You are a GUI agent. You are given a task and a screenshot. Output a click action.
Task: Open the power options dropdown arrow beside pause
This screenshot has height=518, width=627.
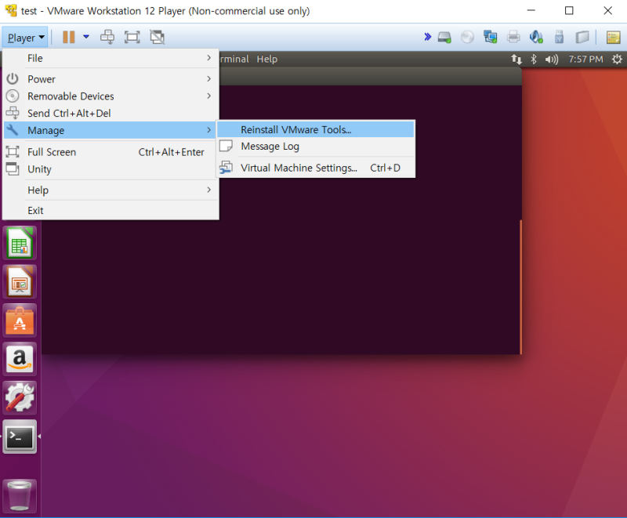pos(86,37)
